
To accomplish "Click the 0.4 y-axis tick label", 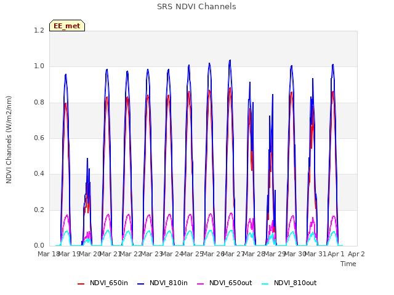I will pyautogui.click(x=39, y=173).
